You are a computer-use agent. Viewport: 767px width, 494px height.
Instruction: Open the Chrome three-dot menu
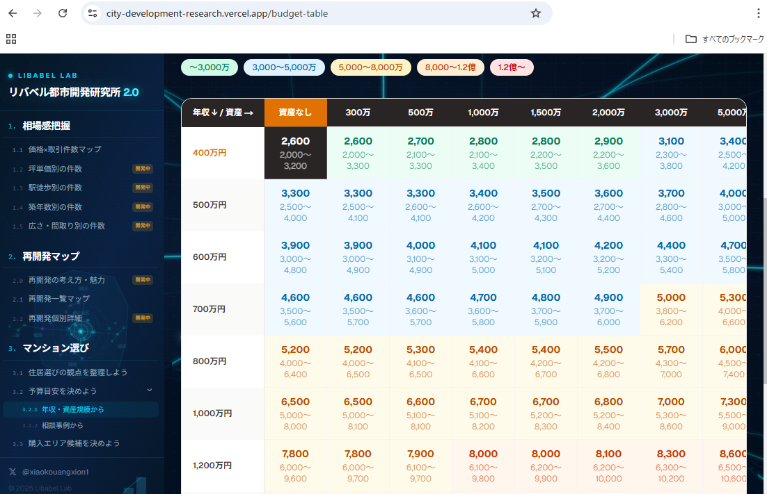(758, 13)
